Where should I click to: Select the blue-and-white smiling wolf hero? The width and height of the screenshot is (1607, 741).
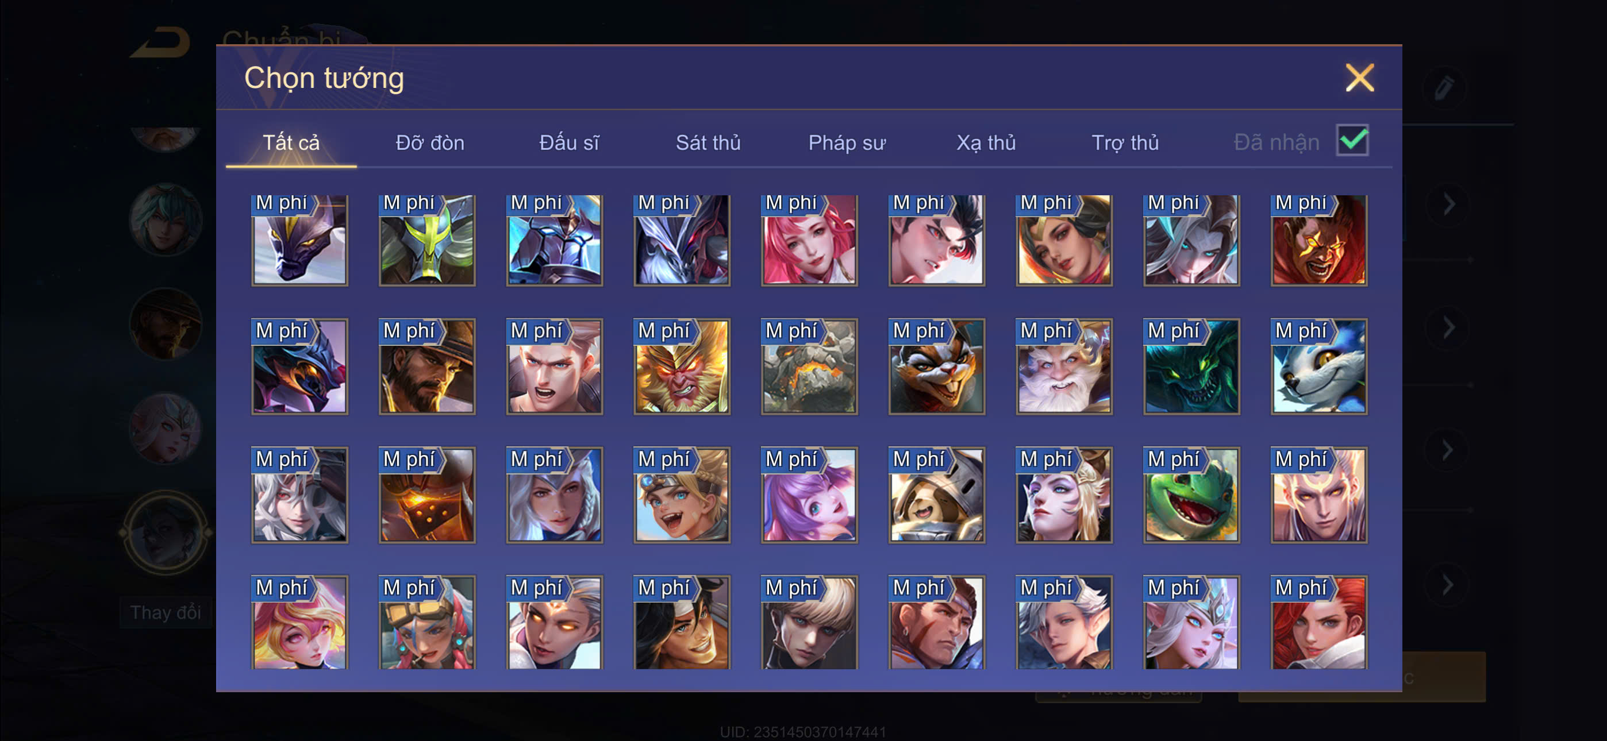click(1319, 366)
